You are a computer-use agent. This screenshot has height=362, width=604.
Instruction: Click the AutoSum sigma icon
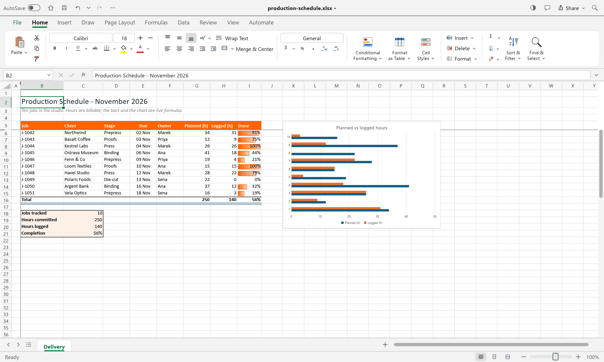491,37
